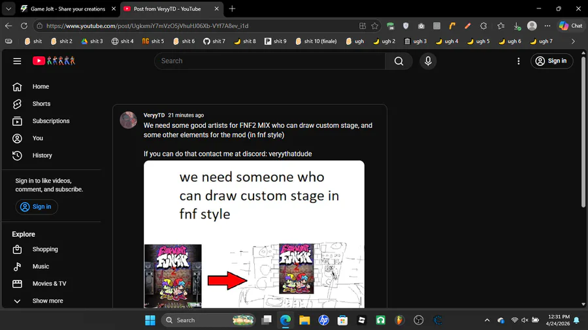Open Task View on the taskbar
This screenshot has width=588, height=330.
click(267, 320)
